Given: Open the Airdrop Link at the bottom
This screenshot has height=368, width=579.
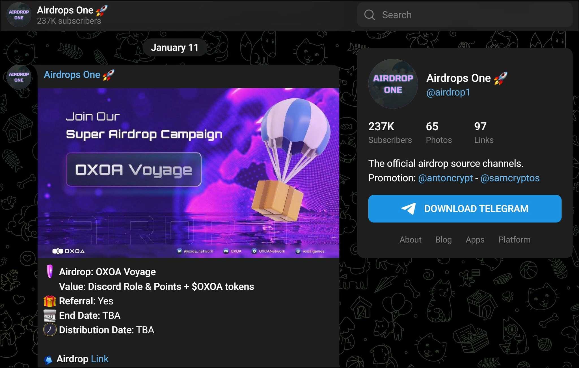Looking at the screenshot, I should click(100, 359).
